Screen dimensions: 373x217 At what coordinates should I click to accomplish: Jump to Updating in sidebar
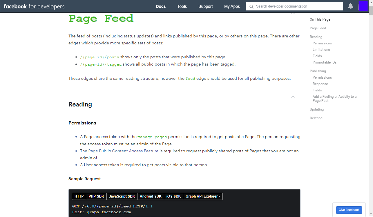point(317,109)
